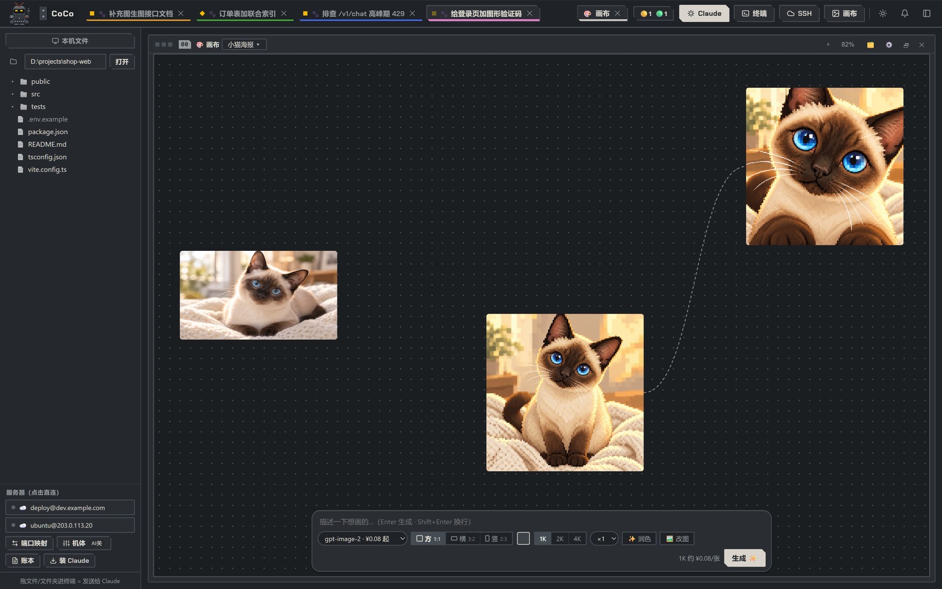Close the 补充图生图接口文档 tab
Image resolution: width=942 pixels, height=589 pixels.
(181, 13)
